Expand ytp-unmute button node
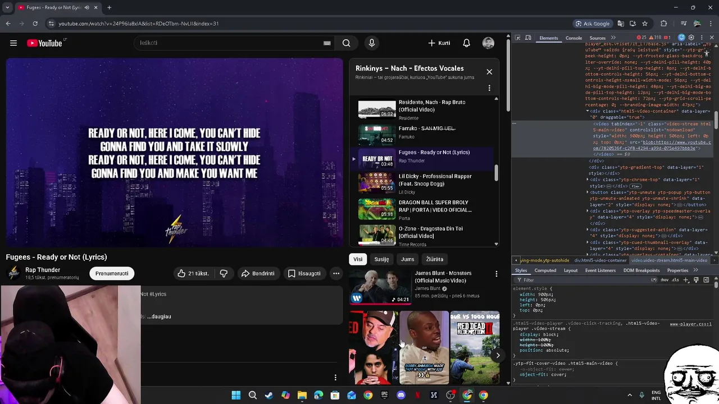The image size is (719, 404). pos(588,192)
